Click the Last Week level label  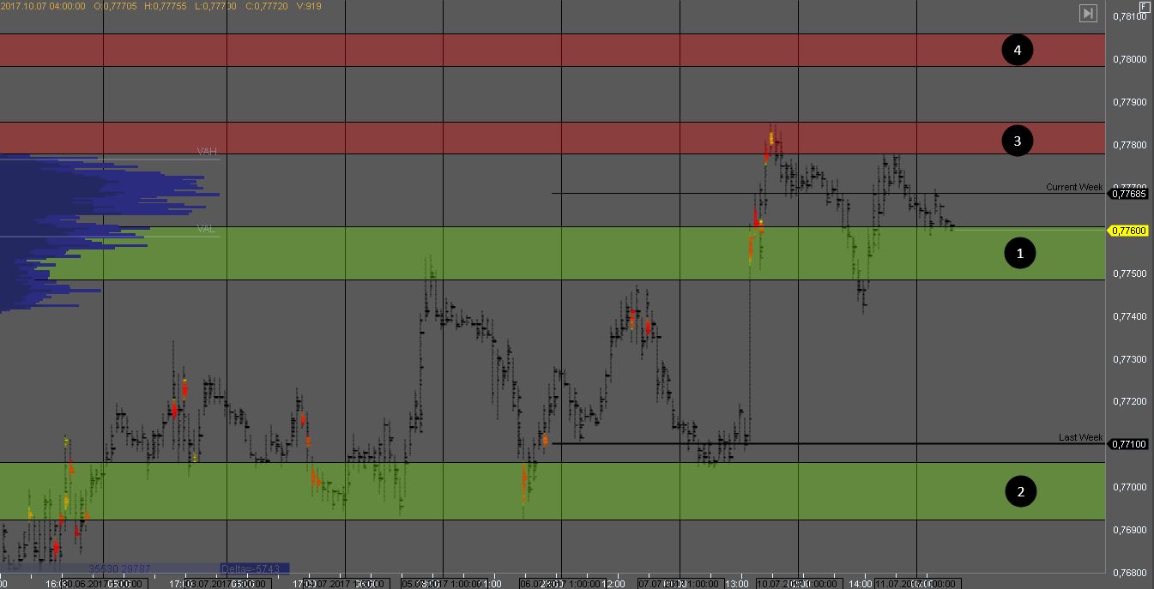[x=1080, y=437]
